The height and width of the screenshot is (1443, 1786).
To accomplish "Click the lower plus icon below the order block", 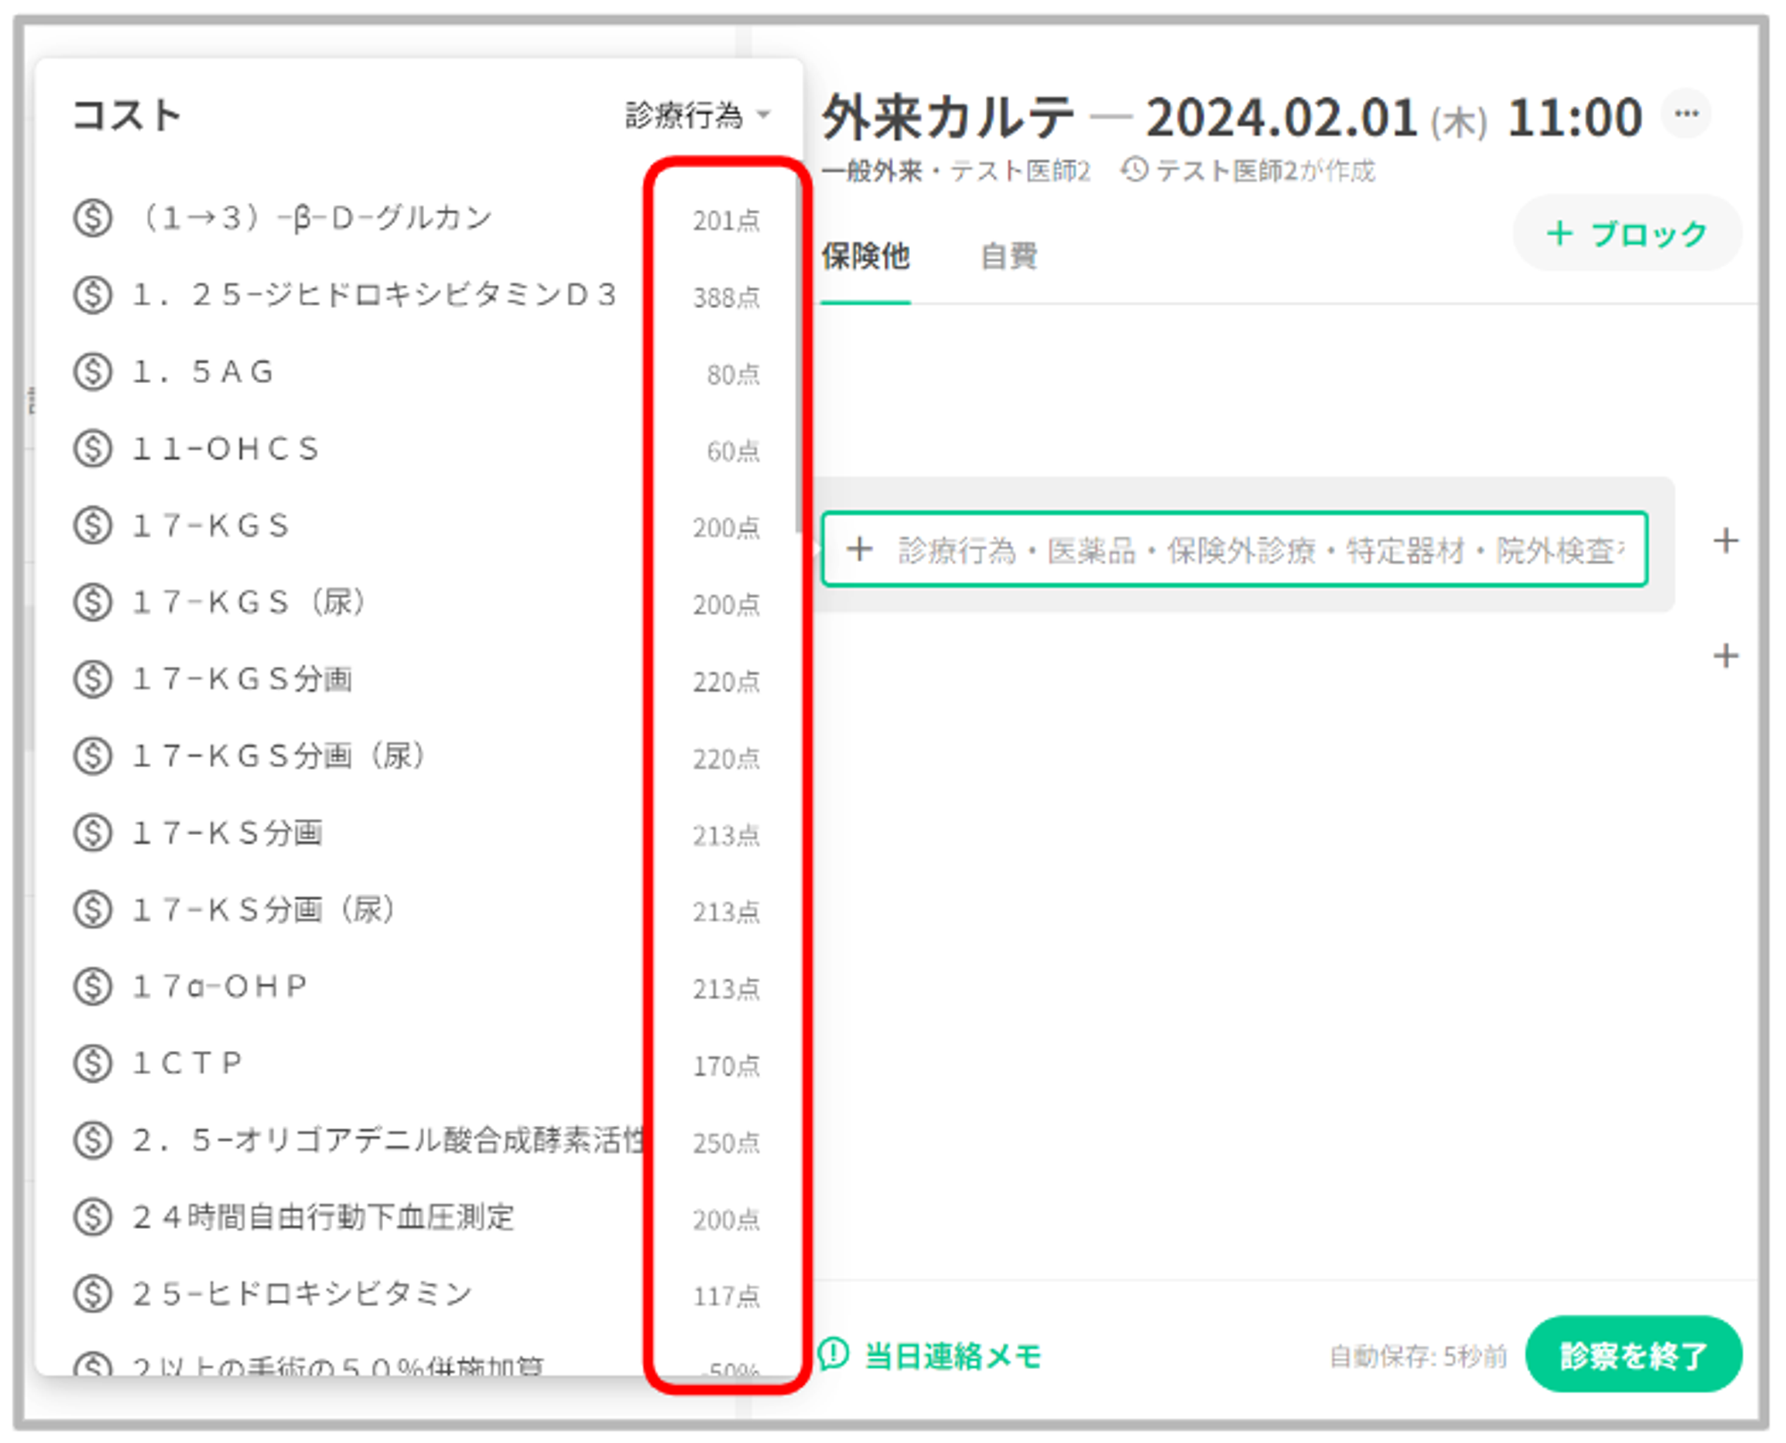I will click(1725, 656).
